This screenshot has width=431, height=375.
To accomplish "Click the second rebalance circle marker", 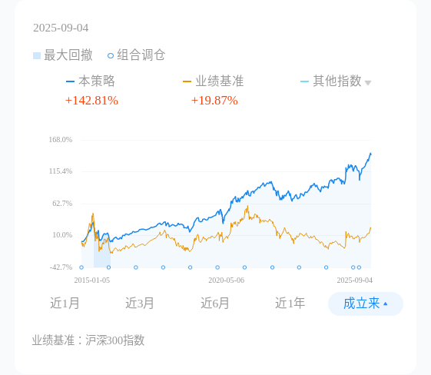I will pos(108,267).
